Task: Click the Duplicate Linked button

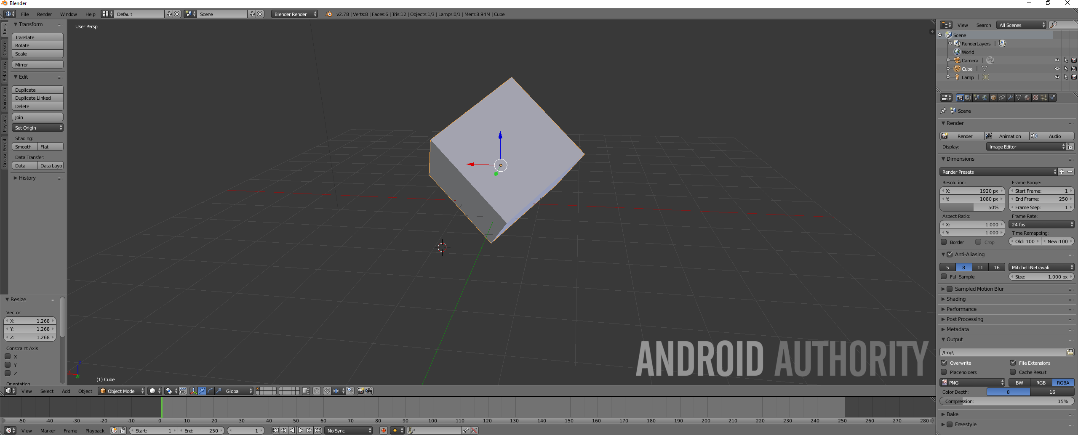Action: point(37,98)
